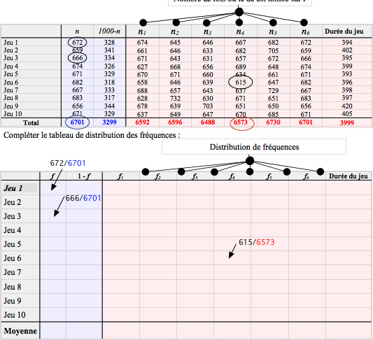Screen dimensions: 373x340
Task: Click the Compléter le tableau instruction text
Action: tap(92, 135)
